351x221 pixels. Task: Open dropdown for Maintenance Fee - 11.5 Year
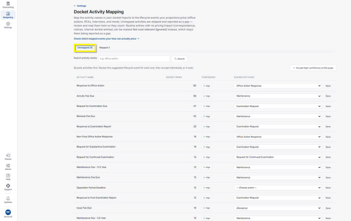[278, 167]
